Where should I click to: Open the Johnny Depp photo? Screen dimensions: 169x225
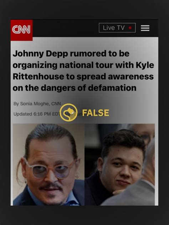49,165
